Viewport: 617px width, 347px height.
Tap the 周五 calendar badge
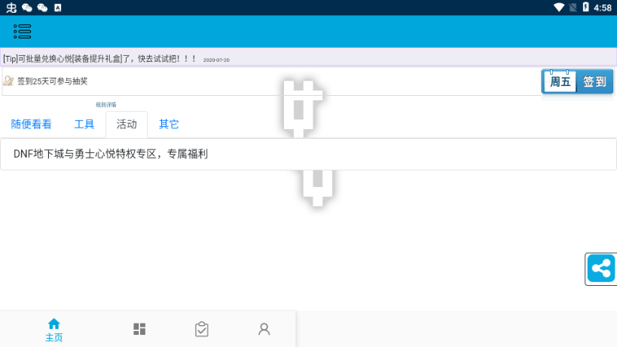click(560, 81)
